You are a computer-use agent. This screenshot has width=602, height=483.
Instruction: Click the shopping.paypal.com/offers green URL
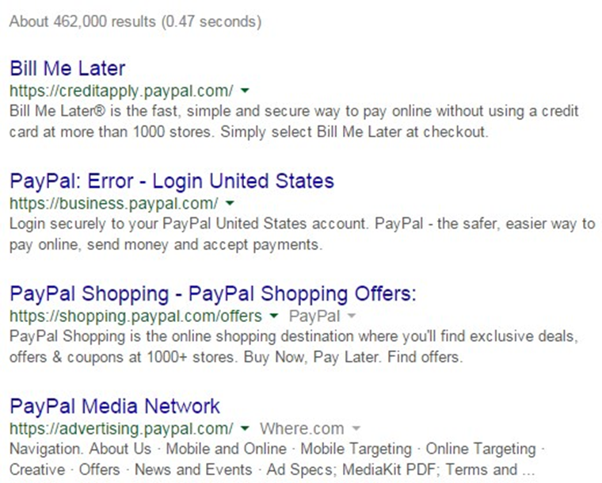pyautogui.click(x=136, y=316)
